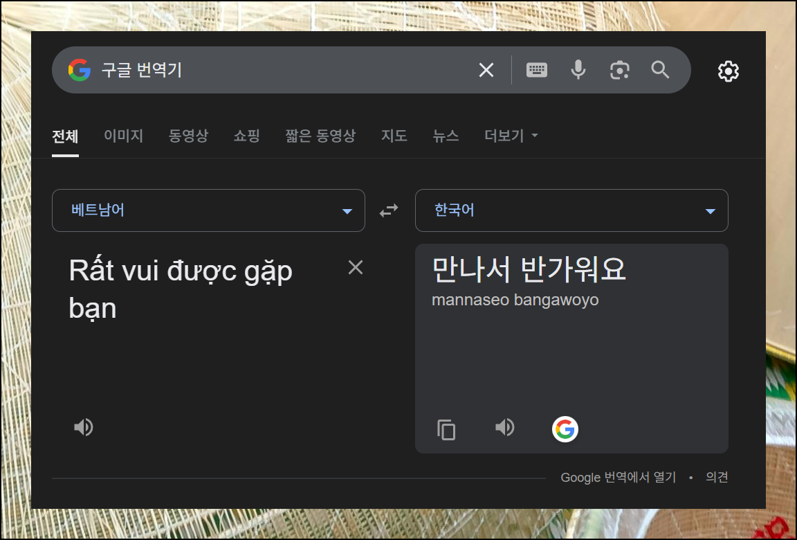This screenshot has height=540, width=797.
Task: Search translation with round Google icon
Action: 565,429
